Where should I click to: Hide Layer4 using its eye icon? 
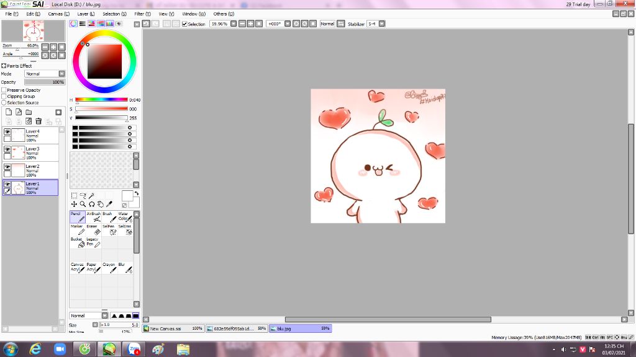[7, 132]
